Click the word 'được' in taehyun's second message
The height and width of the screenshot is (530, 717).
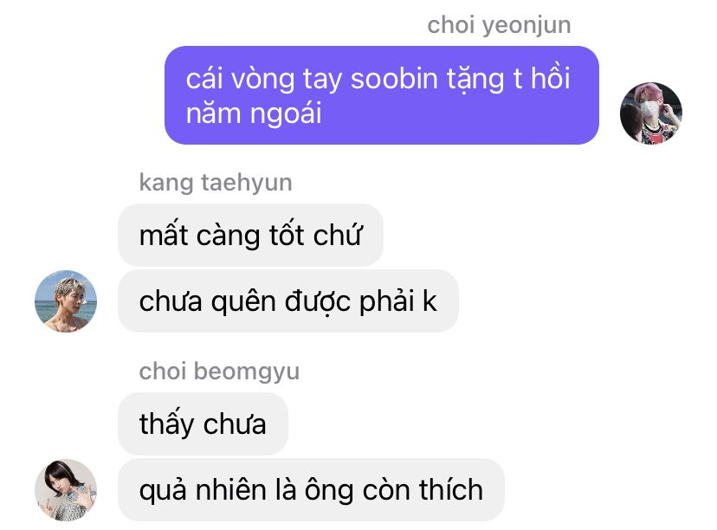pyautogui.click(x=319, y=301)
